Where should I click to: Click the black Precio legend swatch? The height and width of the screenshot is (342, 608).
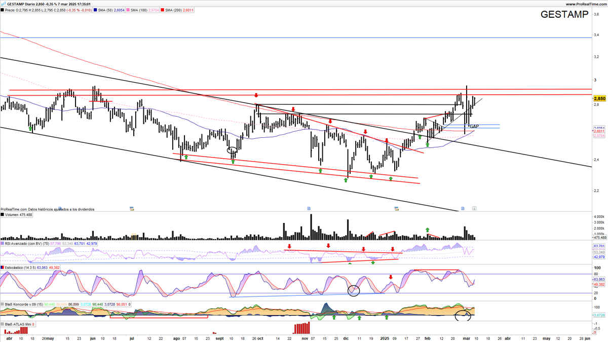[3, 10]
